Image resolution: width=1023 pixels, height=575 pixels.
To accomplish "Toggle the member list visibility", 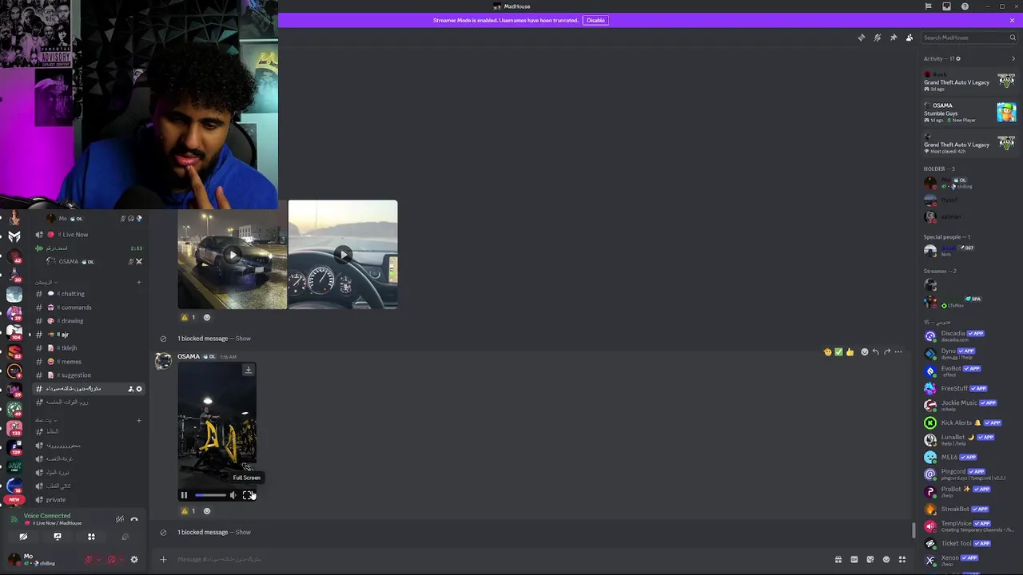I will tap(910, 38).
